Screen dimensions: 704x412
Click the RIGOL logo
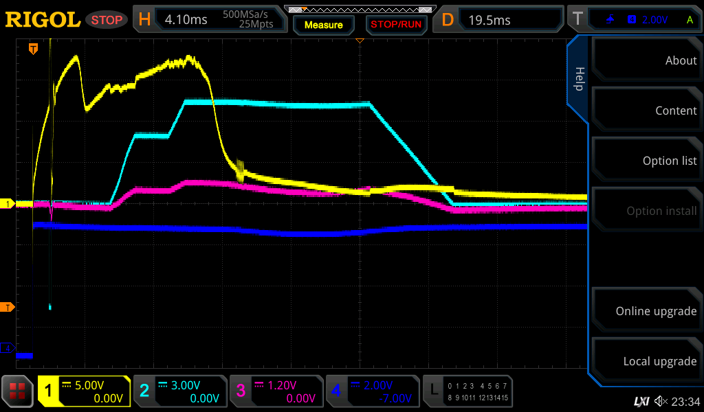point(43,20)
